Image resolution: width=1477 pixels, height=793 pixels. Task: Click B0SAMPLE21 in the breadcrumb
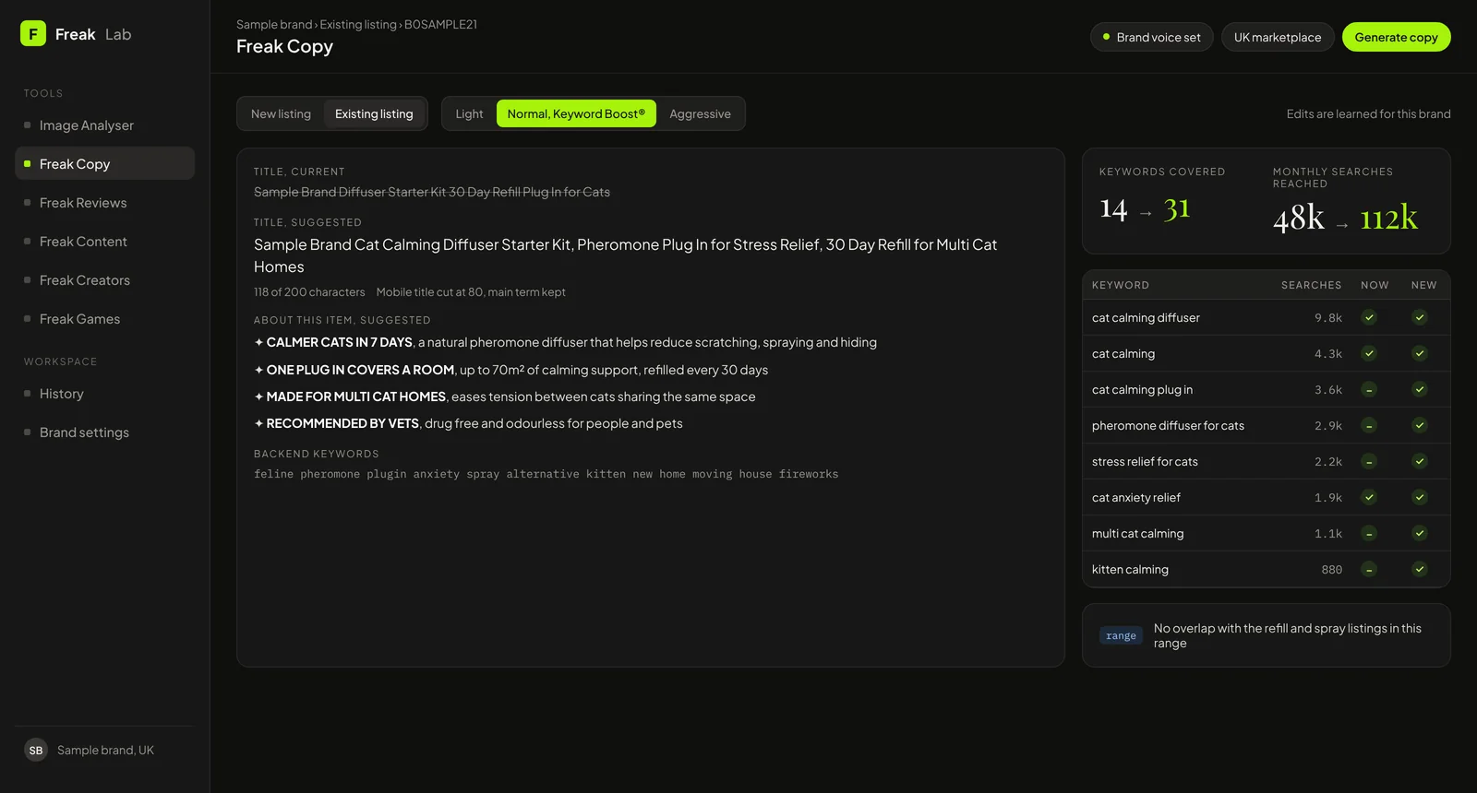coord(440,25)
